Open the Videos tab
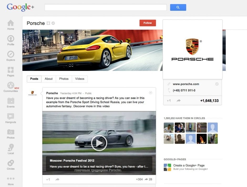The height and width of the screenshot is (187, 247). coord(80,79)
